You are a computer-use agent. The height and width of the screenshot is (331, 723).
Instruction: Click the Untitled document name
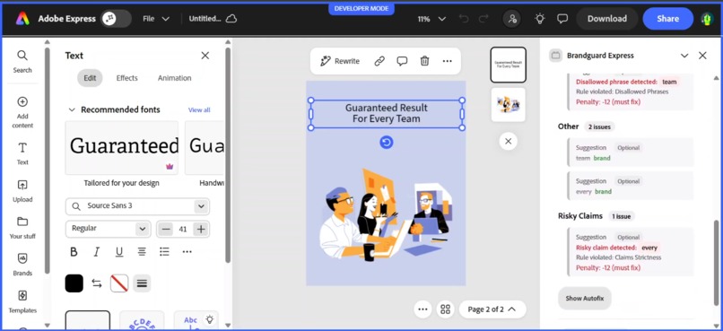pyautogui.click(x=205, y=19)
